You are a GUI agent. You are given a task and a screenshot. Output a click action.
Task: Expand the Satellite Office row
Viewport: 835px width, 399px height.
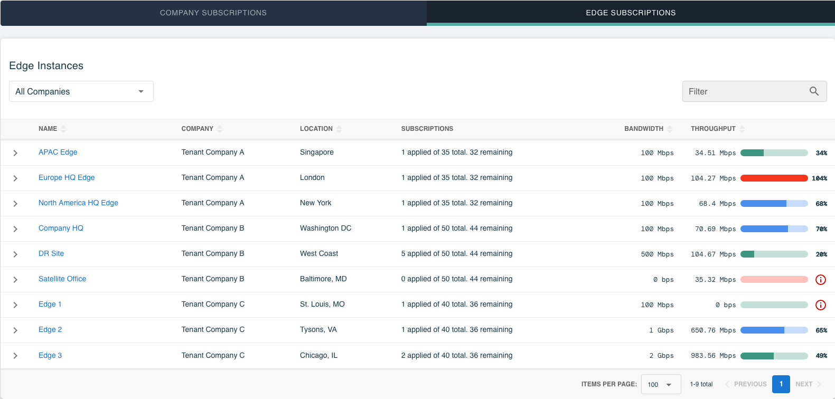point(15,280)
